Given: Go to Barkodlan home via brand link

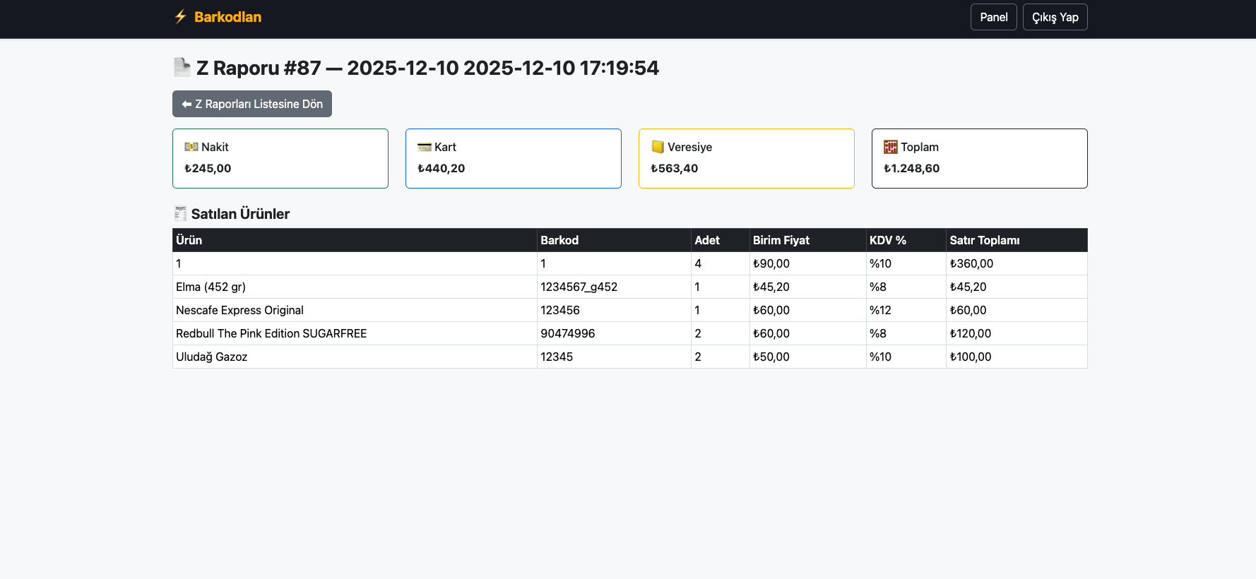Looking at the screenshot, I should tap(227, 17).
